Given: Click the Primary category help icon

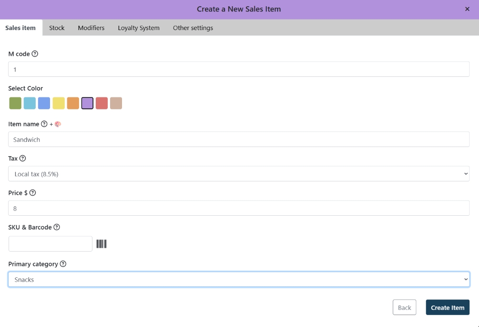Looking at the screenshot, I should [62, 264].
